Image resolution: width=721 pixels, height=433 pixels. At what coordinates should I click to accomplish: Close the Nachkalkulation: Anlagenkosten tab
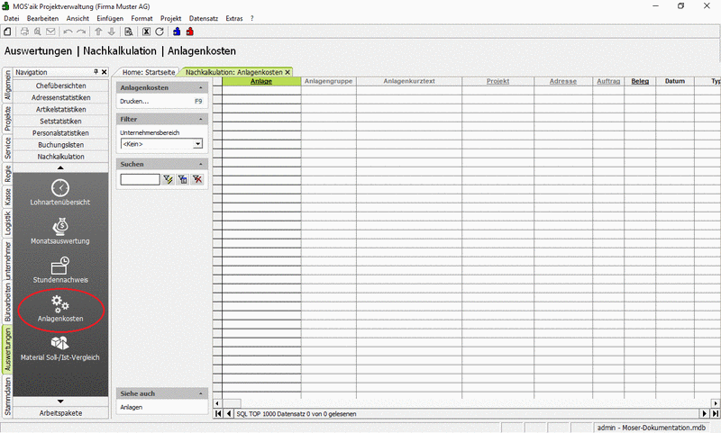287,72
